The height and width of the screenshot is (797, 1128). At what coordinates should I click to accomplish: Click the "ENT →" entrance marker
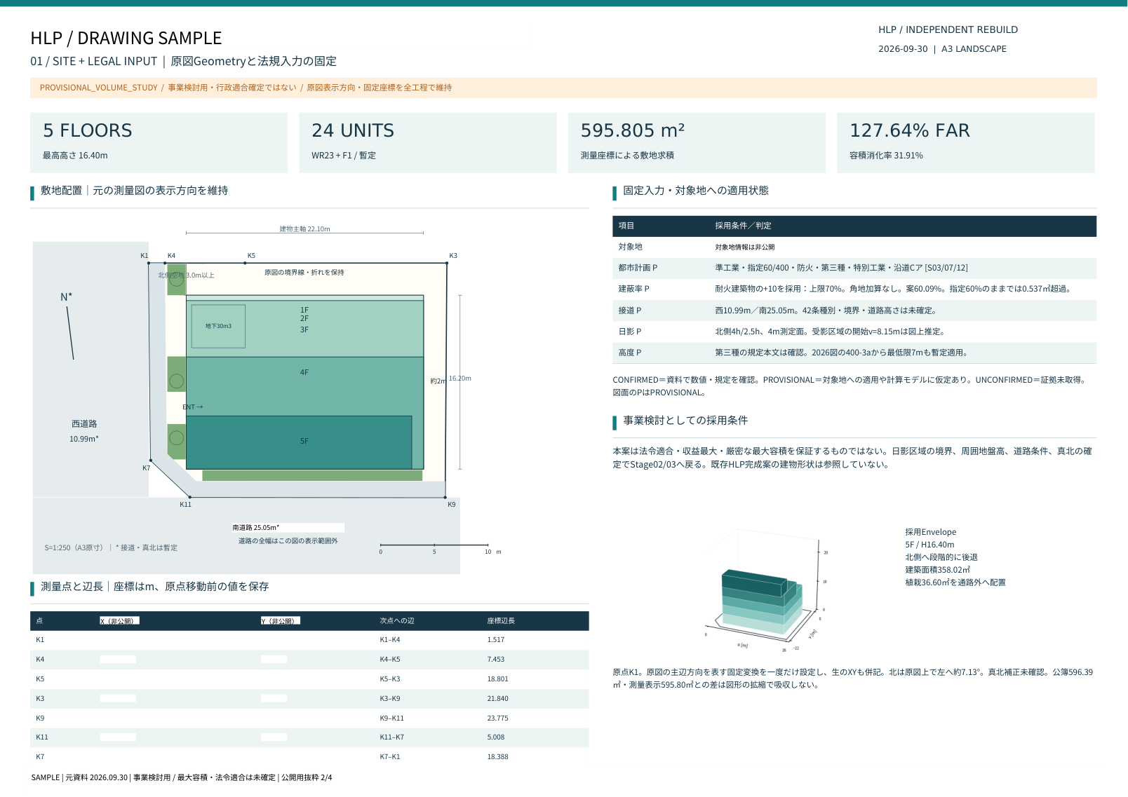coord(193,407)
